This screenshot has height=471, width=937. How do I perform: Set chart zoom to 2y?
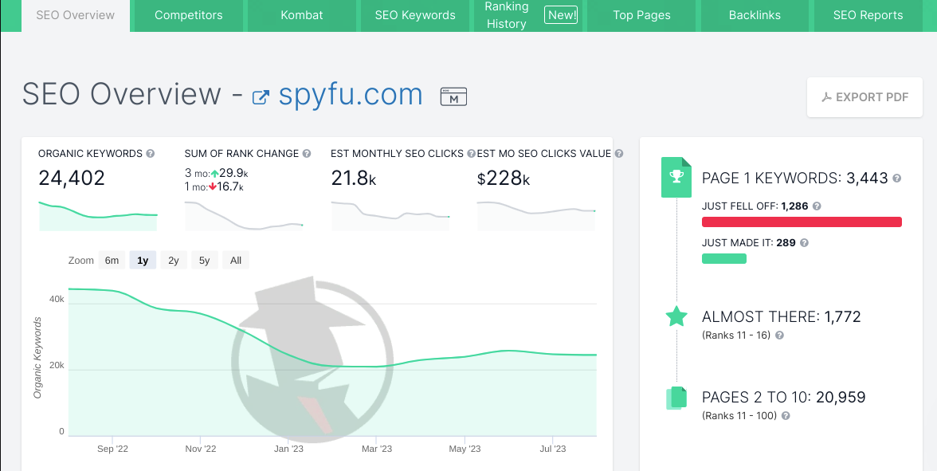point(174,260)
